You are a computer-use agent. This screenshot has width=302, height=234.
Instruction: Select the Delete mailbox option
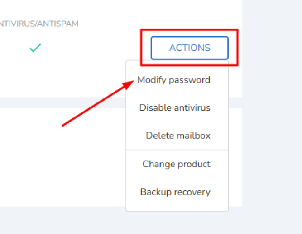click(x=178, y=136)
